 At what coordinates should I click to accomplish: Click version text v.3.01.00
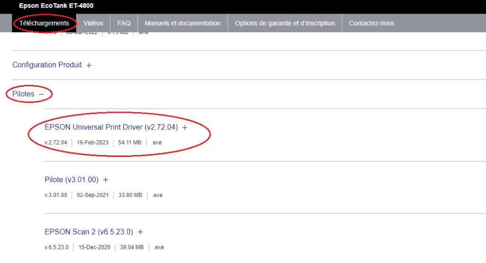(x=56, y=195)
